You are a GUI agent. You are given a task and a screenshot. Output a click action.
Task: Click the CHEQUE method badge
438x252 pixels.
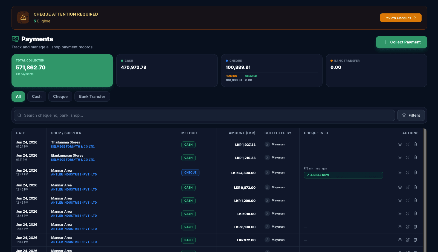coord(190,172)
